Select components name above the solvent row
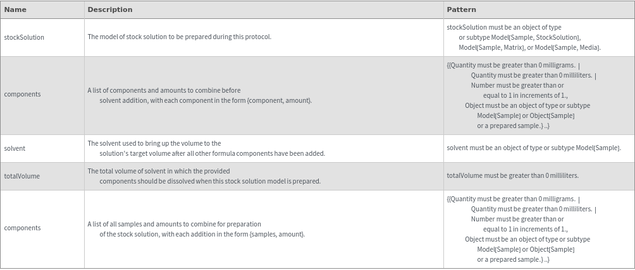 tap(22, 94)
